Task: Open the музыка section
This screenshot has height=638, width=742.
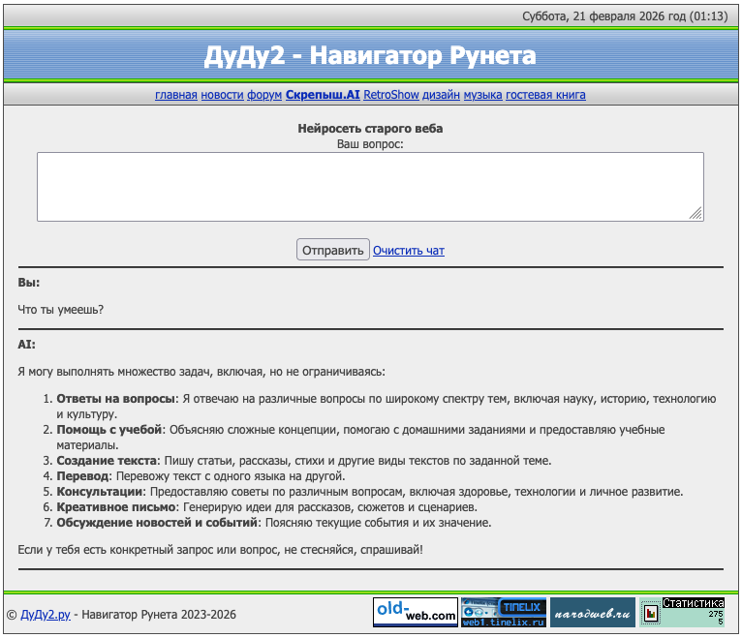Action: 482,95
